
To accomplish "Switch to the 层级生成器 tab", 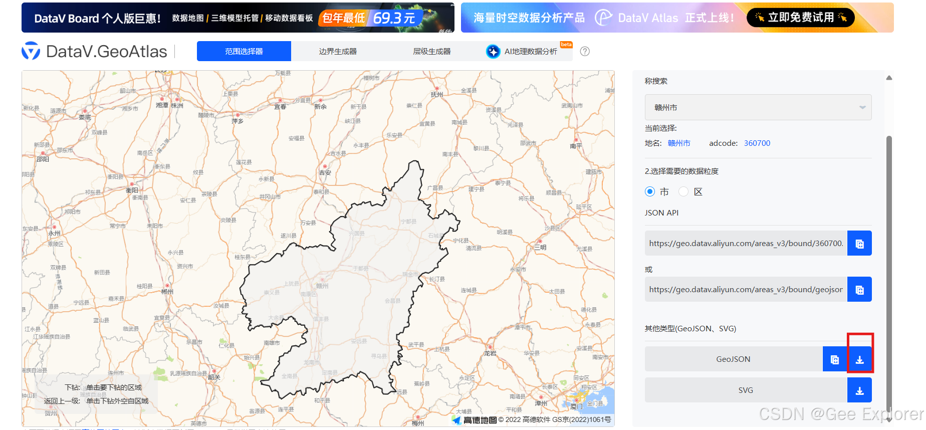I will [x=432, y=51].
